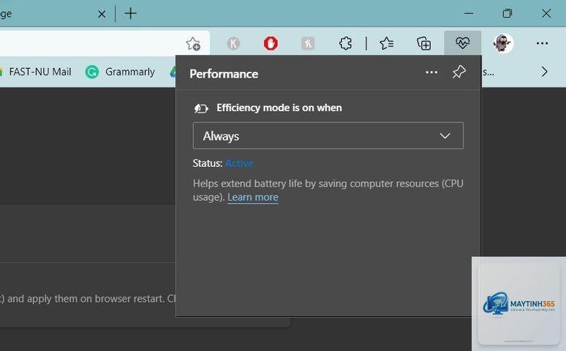Image resolution: width=566 pixels, height=351 pixels.
Task: Open a new tab with plus button
Action: click(x=131, y=14)
